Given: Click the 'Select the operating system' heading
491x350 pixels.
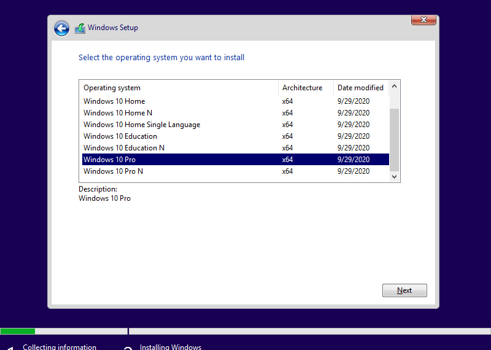Looking at the screenshot, I should click(x=161, y=58).
